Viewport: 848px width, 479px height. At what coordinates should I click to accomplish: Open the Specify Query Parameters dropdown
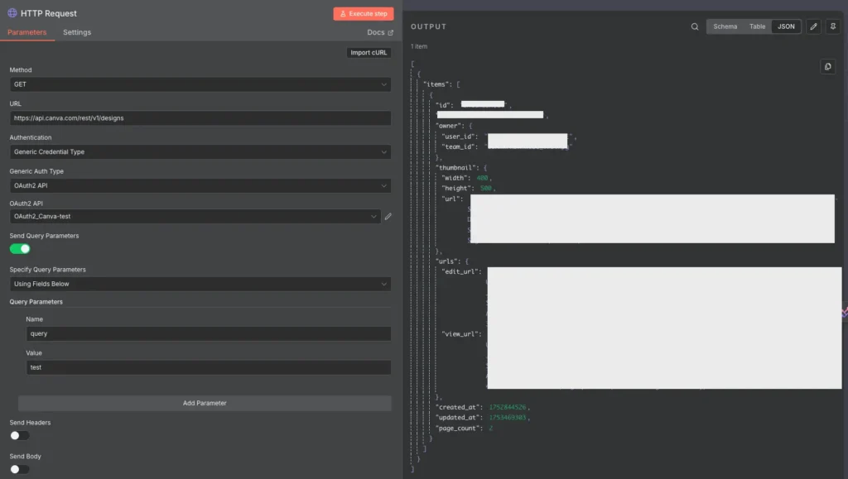tap(200, 284)
